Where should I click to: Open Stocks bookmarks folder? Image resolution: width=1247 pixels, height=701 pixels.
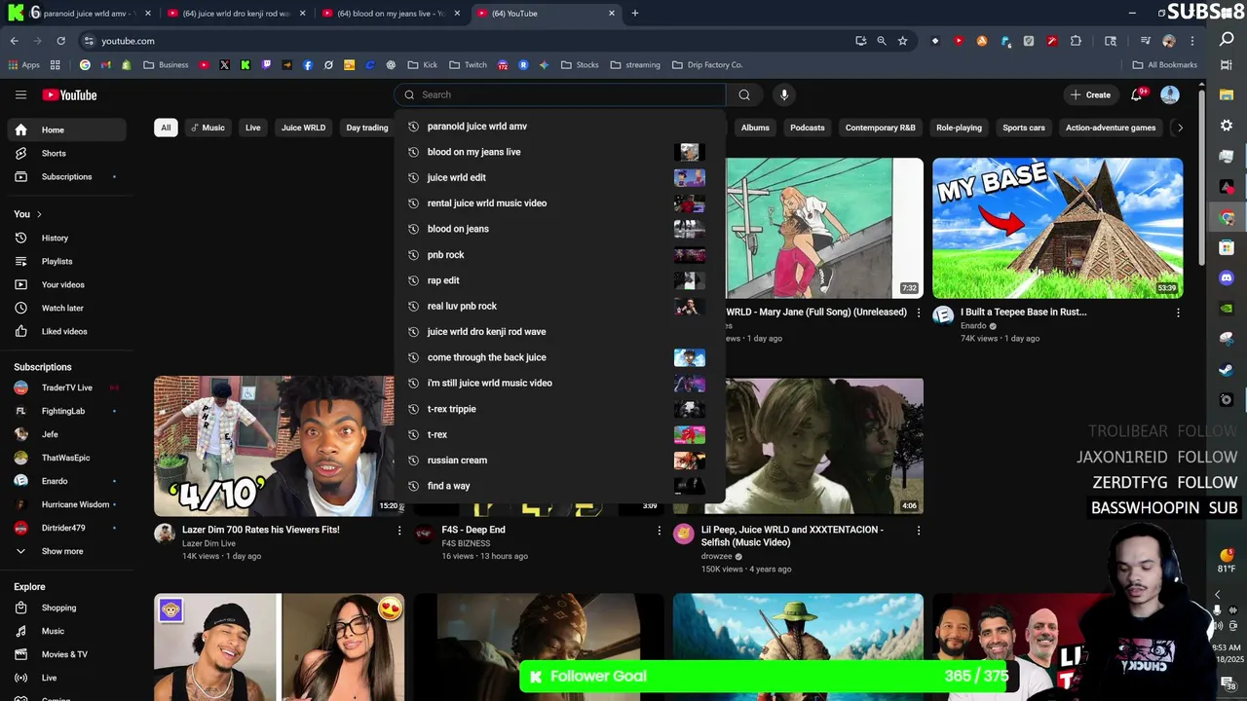(x=580, y=65)
